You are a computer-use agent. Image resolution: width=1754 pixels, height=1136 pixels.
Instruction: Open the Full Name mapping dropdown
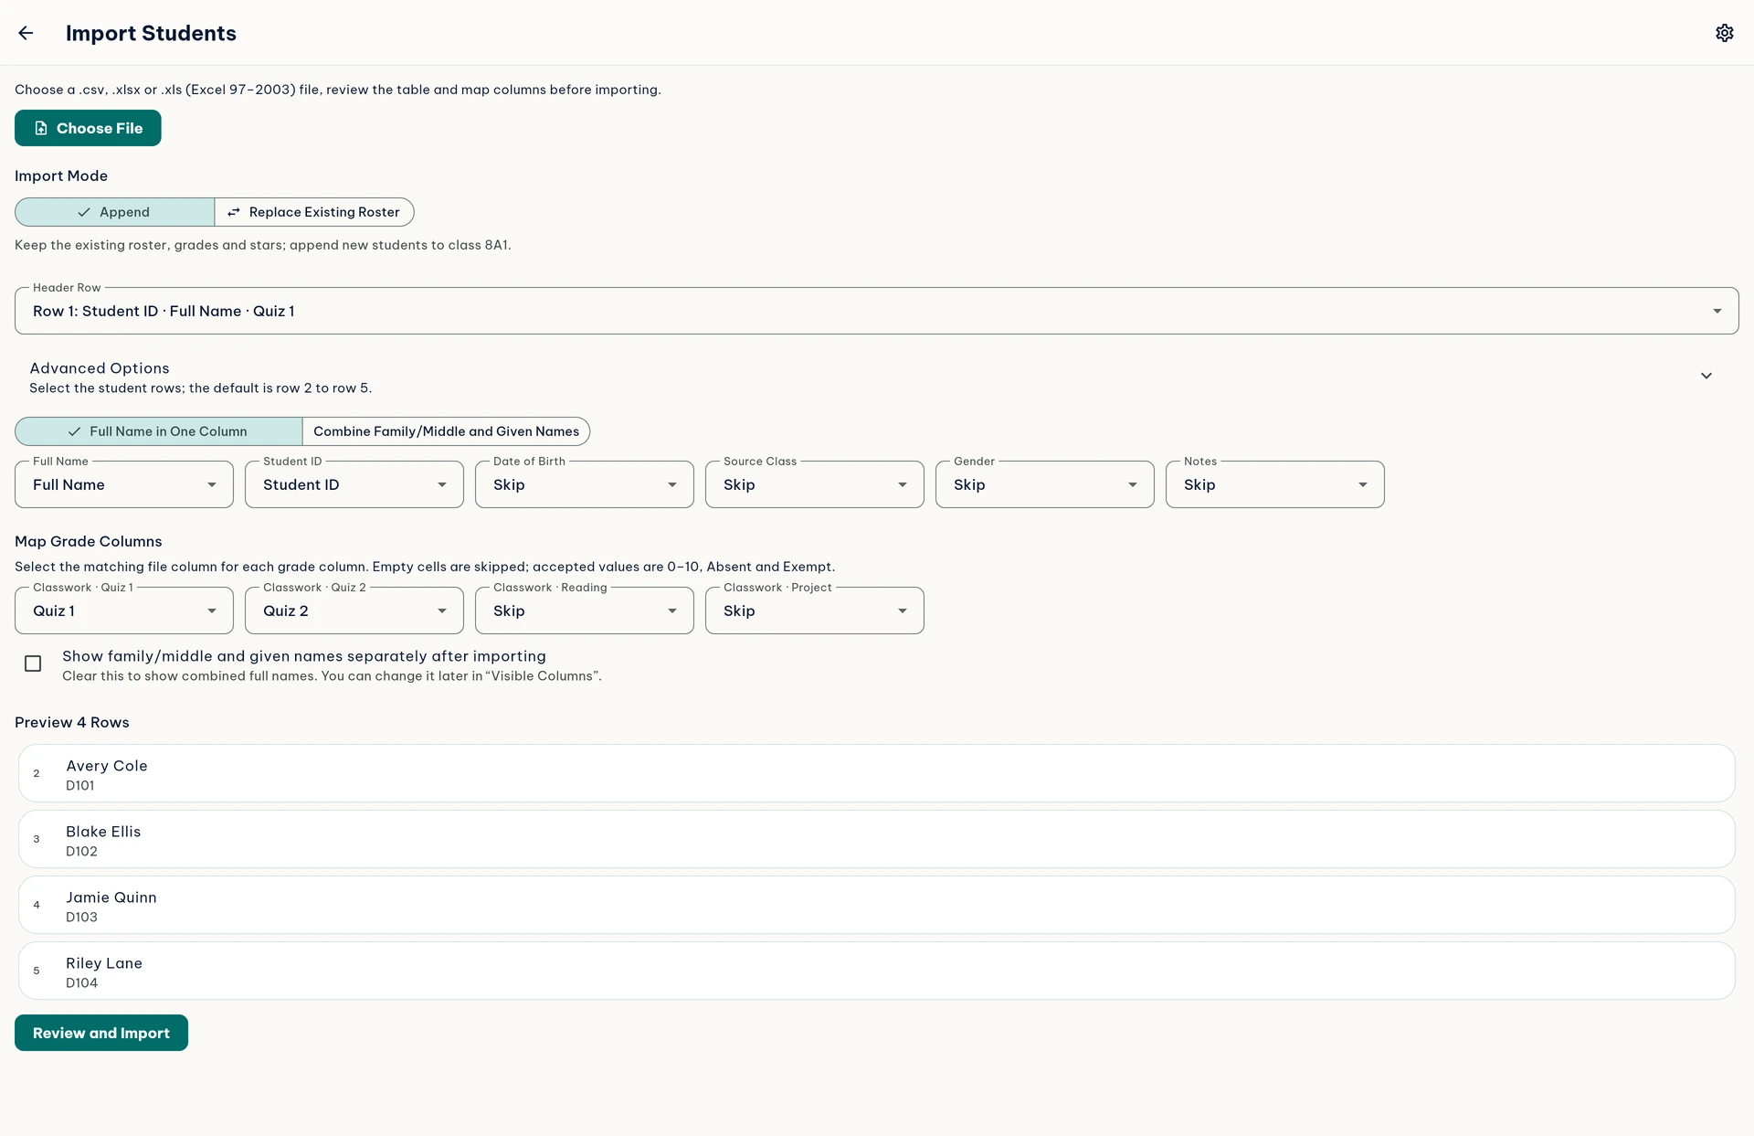(x=124, y=484)
